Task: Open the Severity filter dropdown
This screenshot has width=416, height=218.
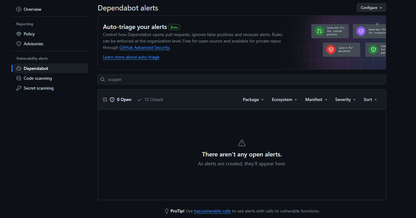Action: click(x=345, y=99)
